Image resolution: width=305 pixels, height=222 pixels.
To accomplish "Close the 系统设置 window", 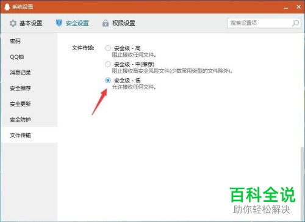I will [298, 7].
